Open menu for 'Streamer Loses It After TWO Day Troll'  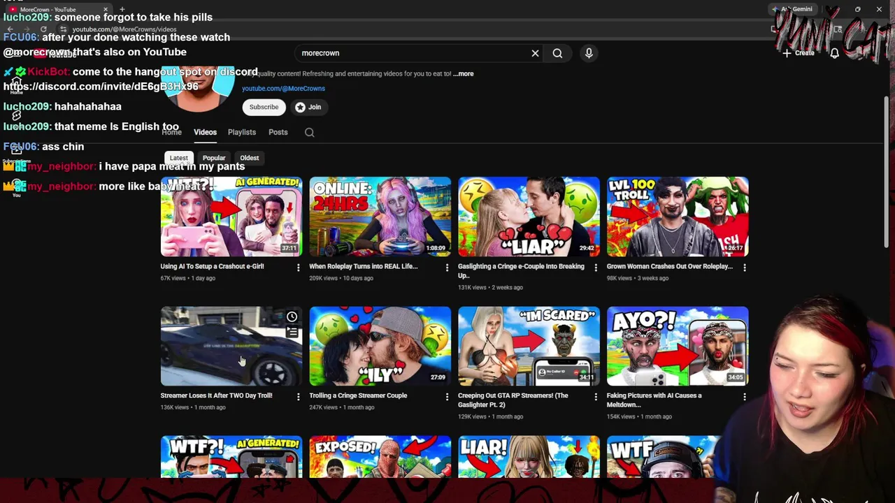(x=298, y=397)
